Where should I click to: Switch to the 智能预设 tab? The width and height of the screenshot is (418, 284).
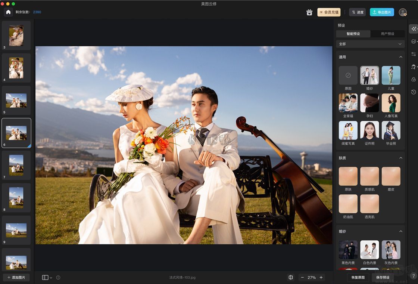353,34
